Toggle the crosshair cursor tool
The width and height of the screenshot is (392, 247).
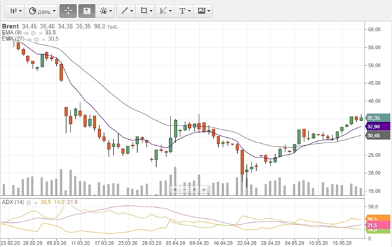pos(68,10)
